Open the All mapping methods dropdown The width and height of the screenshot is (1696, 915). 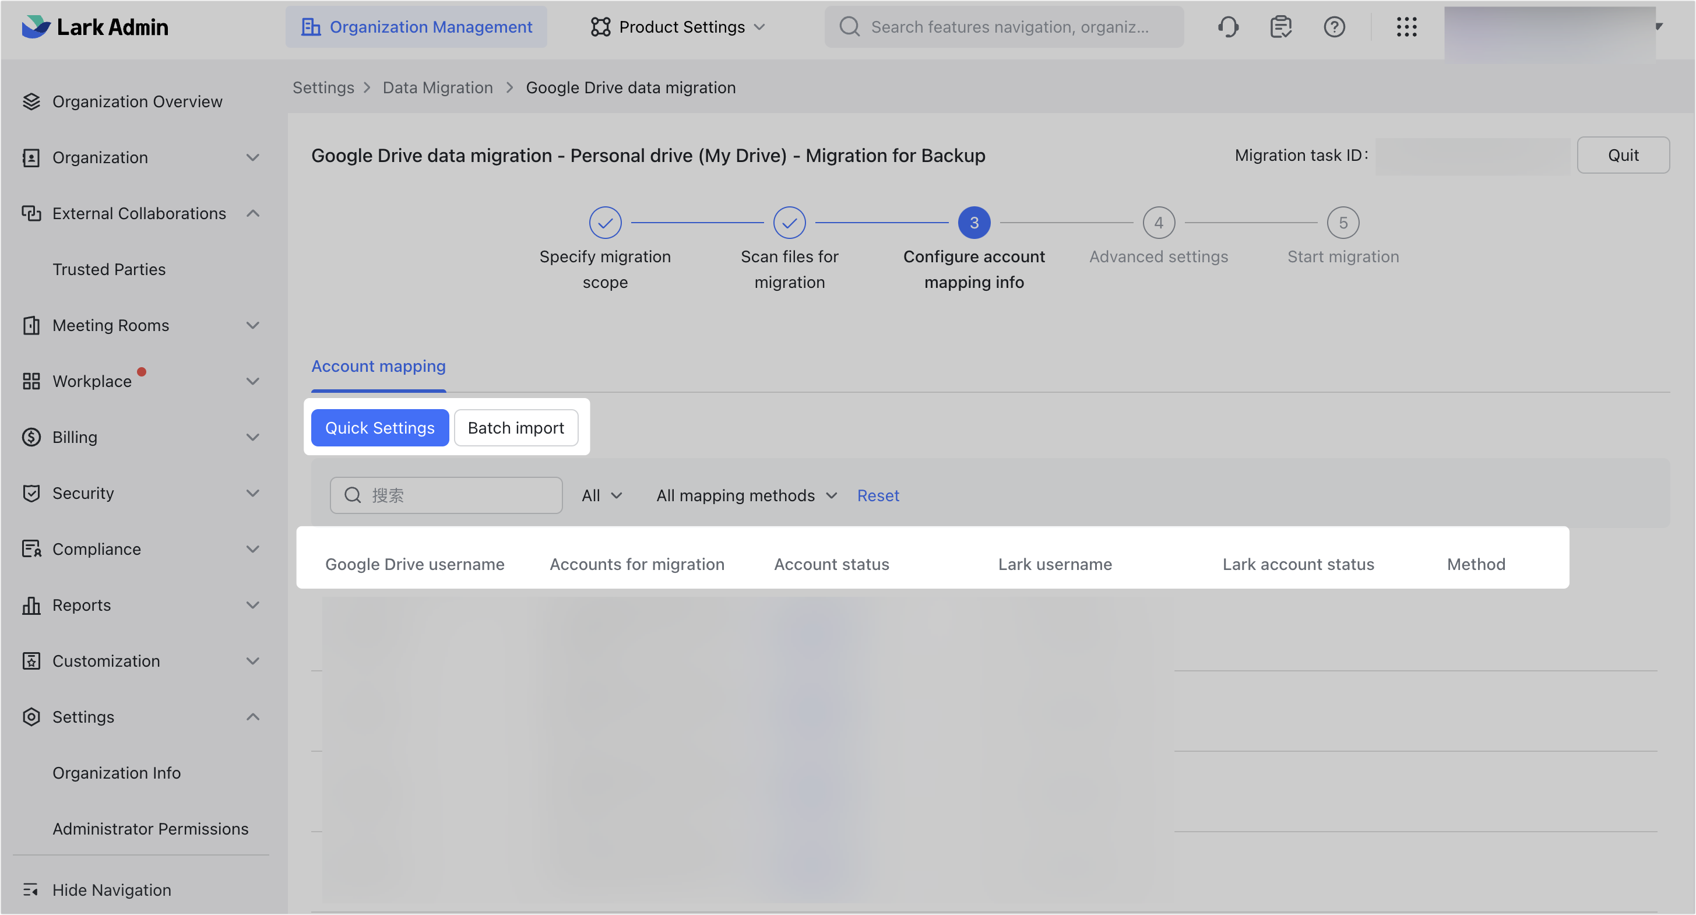[x=747, y=496]
